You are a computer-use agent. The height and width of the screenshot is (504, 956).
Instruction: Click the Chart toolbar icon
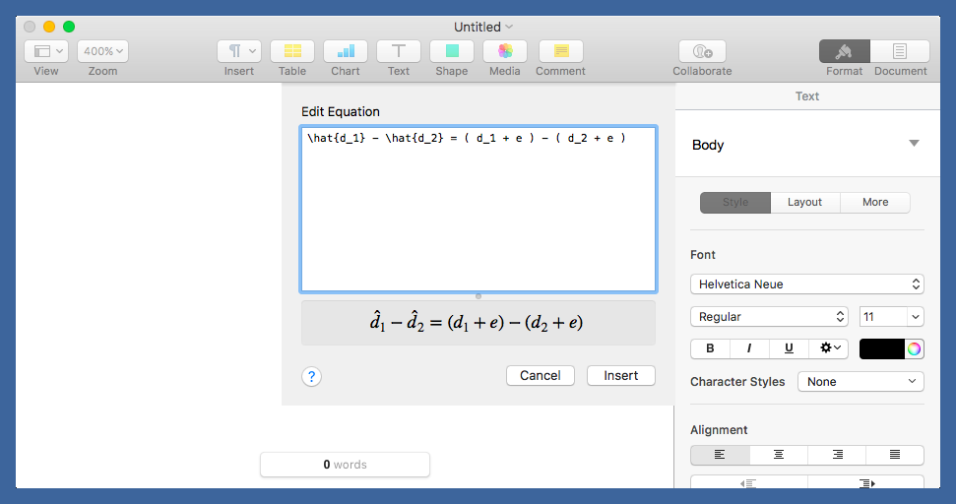346,51
